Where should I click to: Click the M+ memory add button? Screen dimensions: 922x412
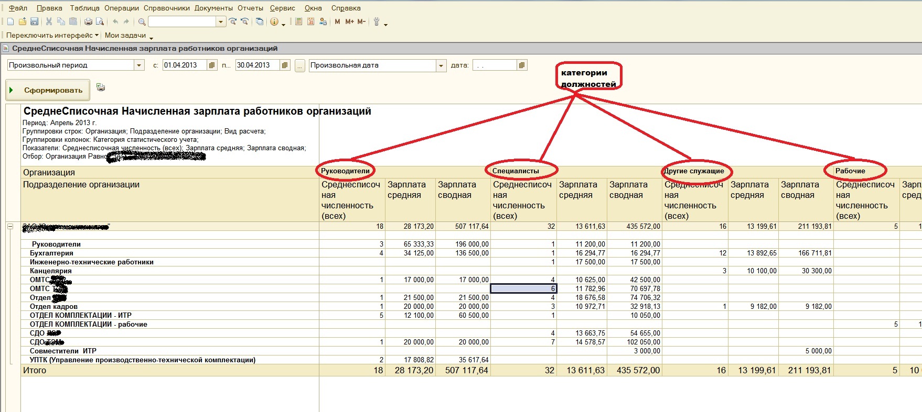tap(349, 21)
